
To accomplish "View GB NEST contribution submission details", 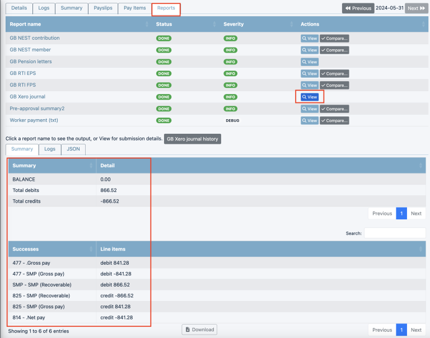I will [310, 39].
